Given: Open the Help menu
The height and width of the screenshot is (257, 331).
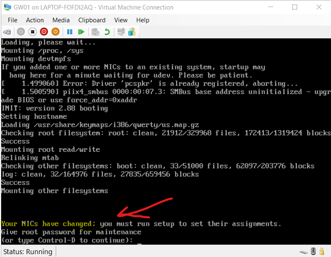Looking at the screenshot, I should (x=143, y=20).
